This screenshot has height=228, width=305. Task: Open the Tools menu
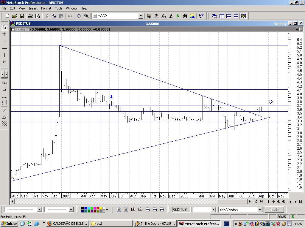(x=59, y=8)
